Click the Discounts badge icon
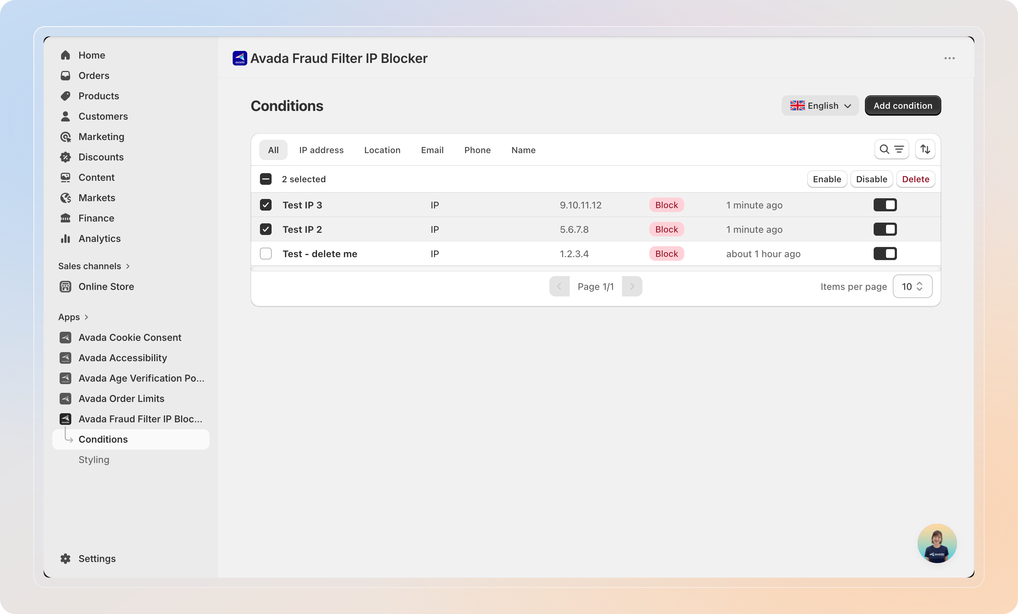The image size is (1018, 614). click(65, 157)
